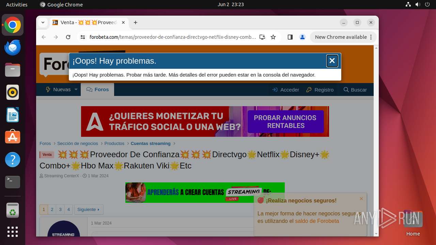Bookmark this page with the star icon
The height and width of the screenshot is (245, 436).
pos(273,37)
